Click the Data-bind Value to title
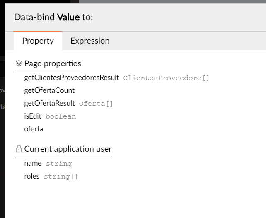The image size is (266, 218). (53, 17)
